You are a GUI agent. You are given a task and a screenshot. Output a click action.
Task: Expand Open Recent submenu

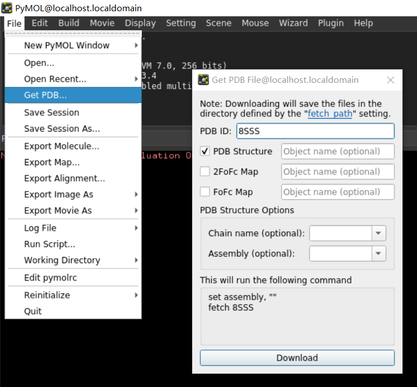tap(136, 79)
